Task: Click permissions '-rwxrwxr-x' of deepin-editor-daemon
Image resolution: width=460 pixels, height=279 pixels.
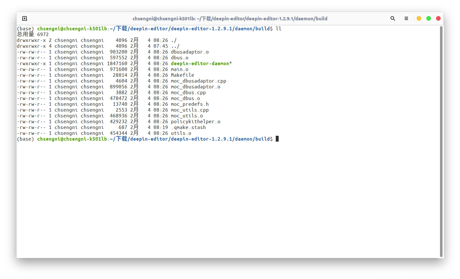Action: [x=31, y=64]
